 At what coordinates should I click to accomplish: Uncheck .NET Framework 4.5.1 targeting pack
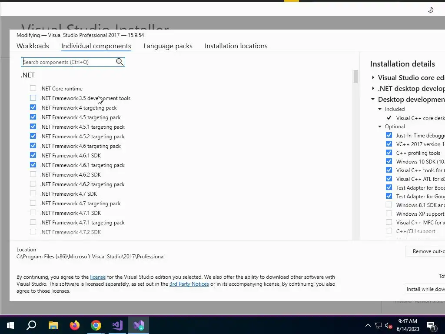[33, 127]
